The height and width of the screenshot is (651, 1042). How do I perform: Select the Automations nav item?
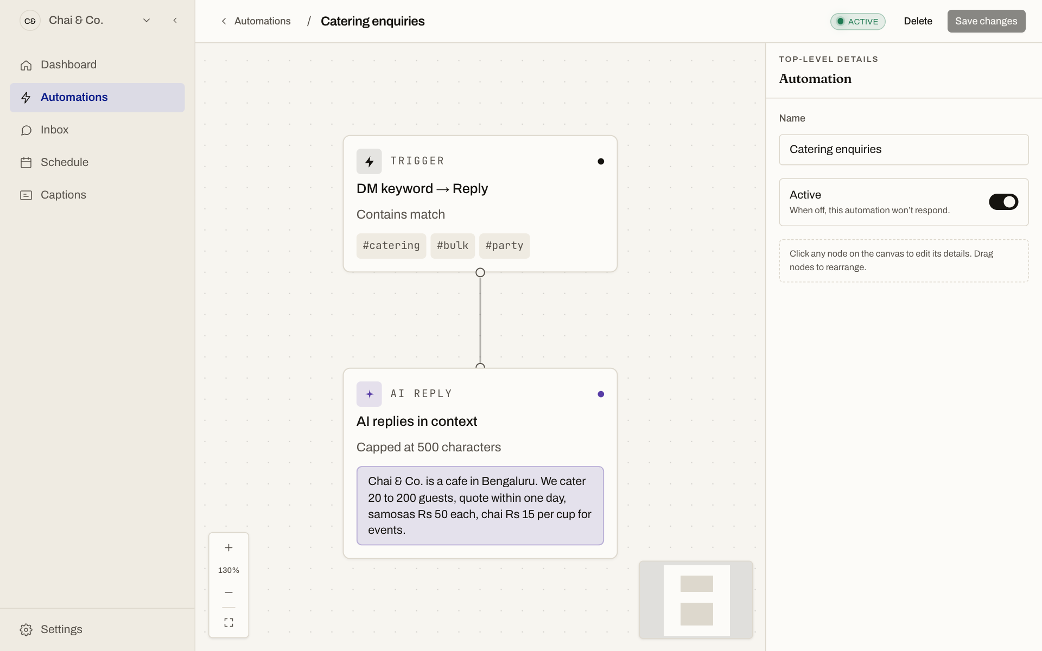(x=97, y=98)
